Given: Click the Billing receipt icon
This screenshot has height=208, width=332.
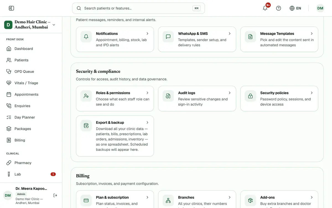Looking at the screenshot, I should pyautogui.click(x=9, y=140).
